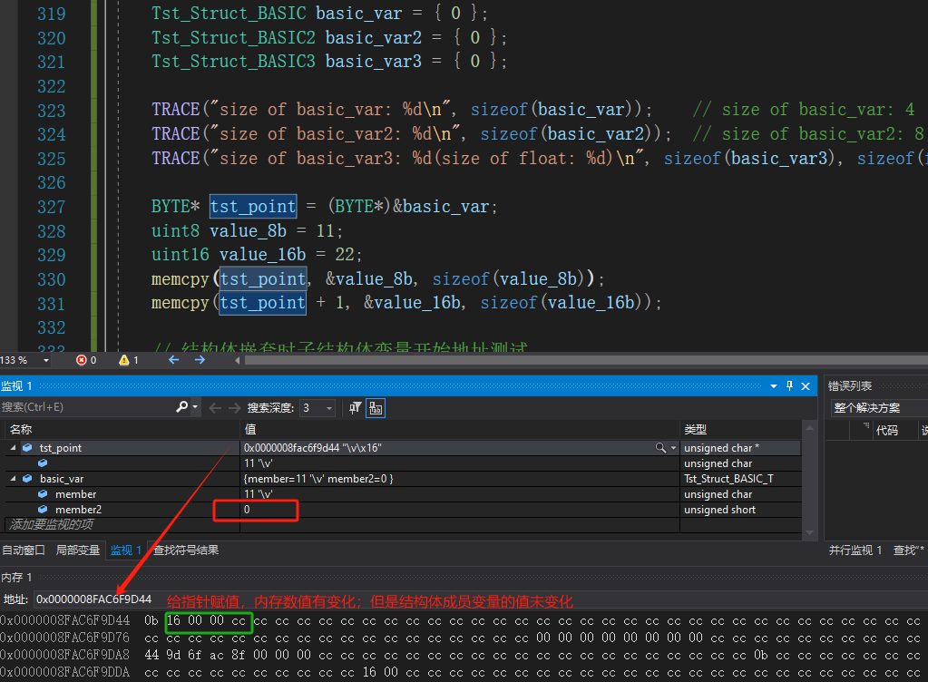This screenshot has width=928, height=682.
Task: Open the search depth combo box
Action: click(317, 407)
